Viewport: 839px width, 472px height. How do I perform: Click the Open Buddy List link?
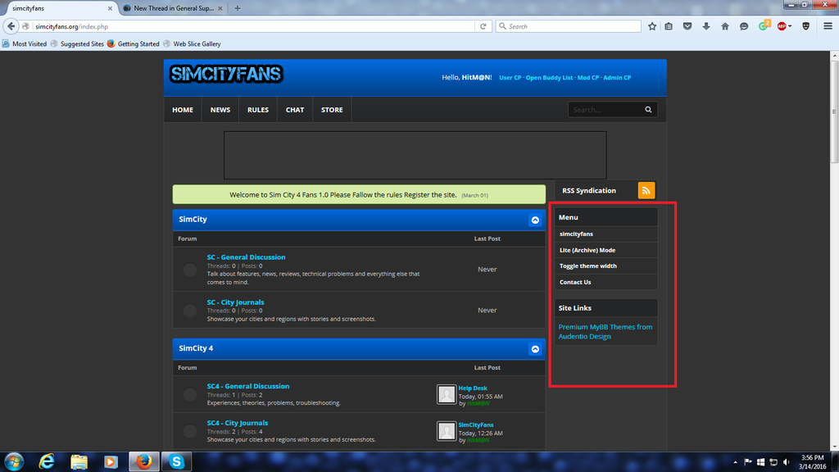[x=549, y=78]
